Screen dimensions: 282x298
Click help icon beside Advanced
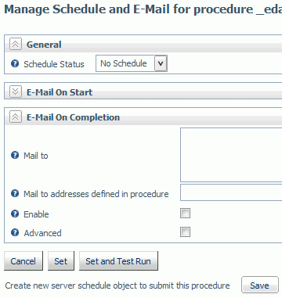pyautogui.click(x=15, y=232)
